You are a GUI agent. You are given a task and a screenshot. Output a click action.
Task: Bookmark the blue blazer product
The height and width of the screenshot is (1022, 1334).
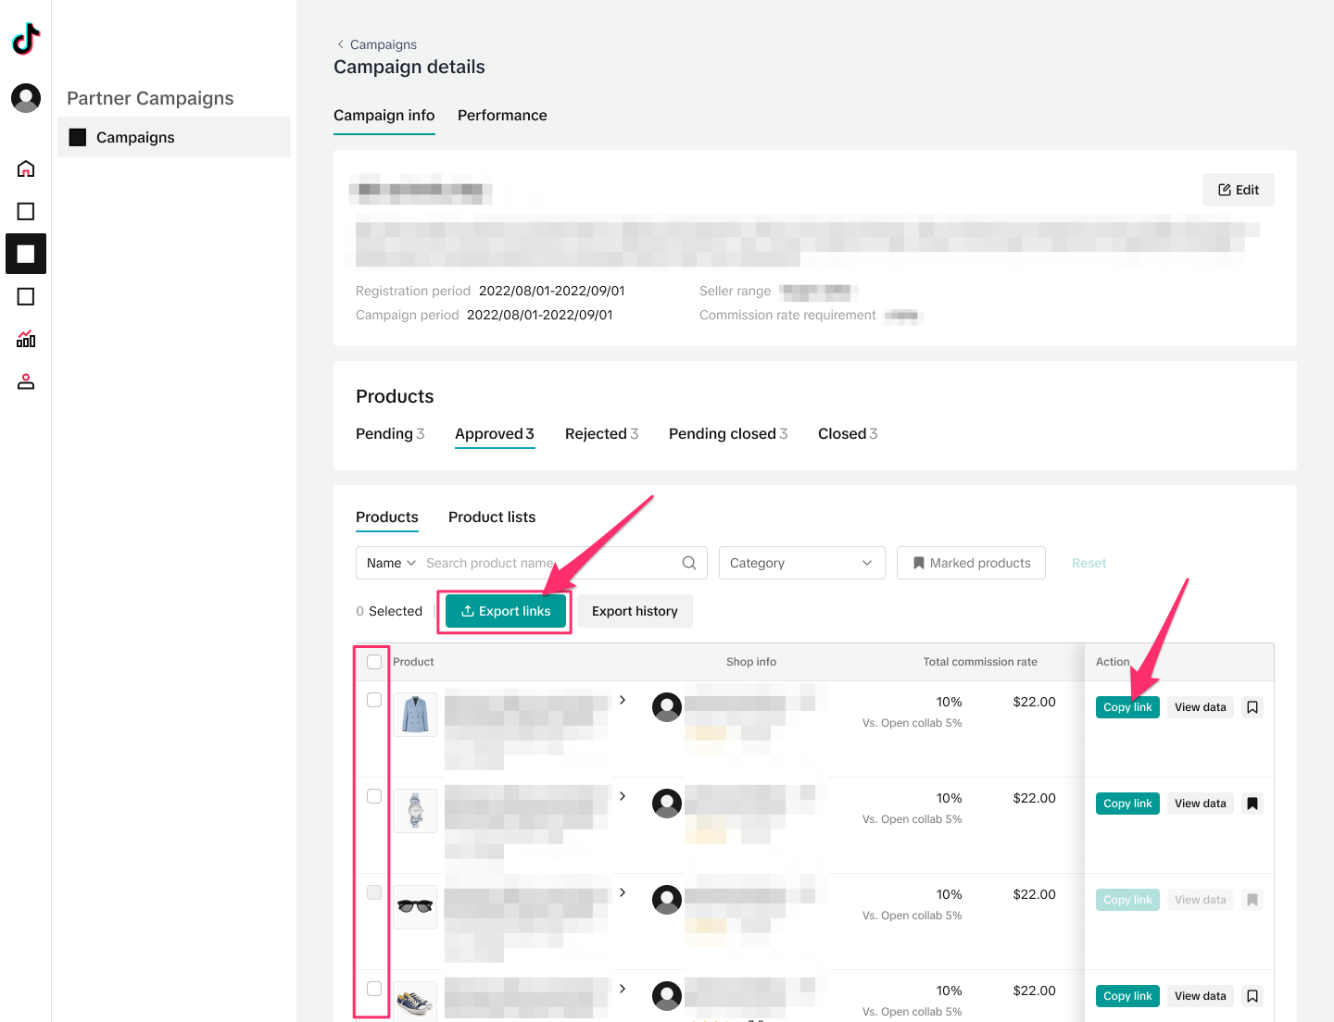(x=1252, y=707)
